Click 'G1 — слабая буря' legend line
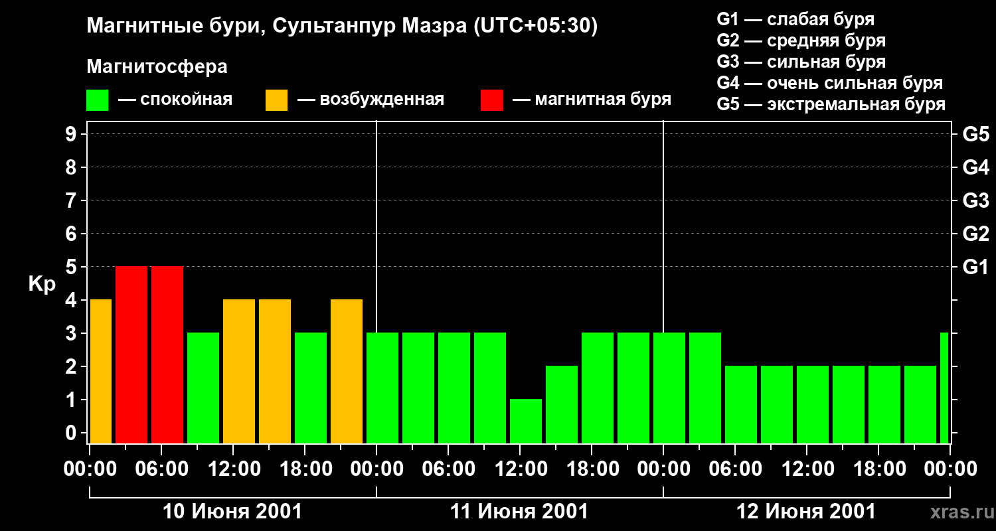The image size is (996, 531). tap(795, 19)
